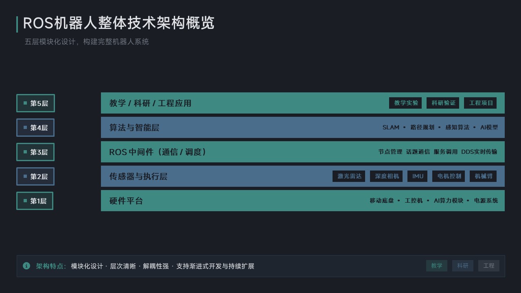This screenshot has height=293, width=521.
Task: Click the 机械臂 tag
Action: 483,176
